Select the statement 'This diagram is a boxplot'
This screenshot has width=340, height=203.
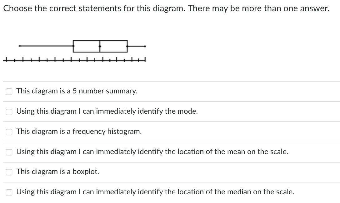pos(58,171)
